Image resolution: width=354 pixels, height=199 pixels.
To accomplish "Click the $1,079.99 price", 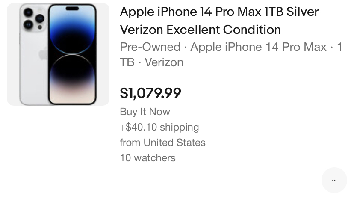I will 150,92.
